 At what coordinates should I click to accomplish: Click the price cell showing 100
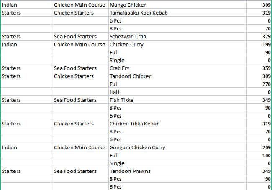click(x=266, y=155)
